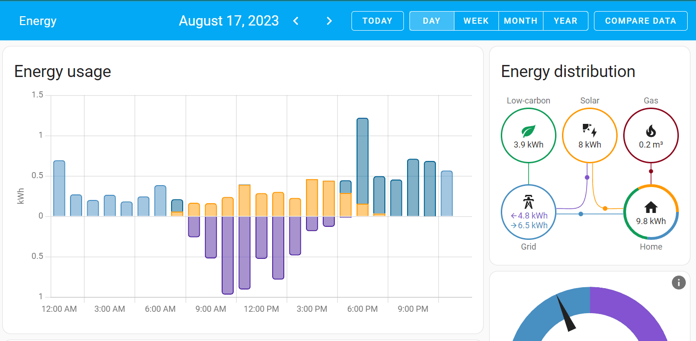This screenshot has height=341, width=696.
Task: Click the Low-carbon leaf icon
Action: 529,131
